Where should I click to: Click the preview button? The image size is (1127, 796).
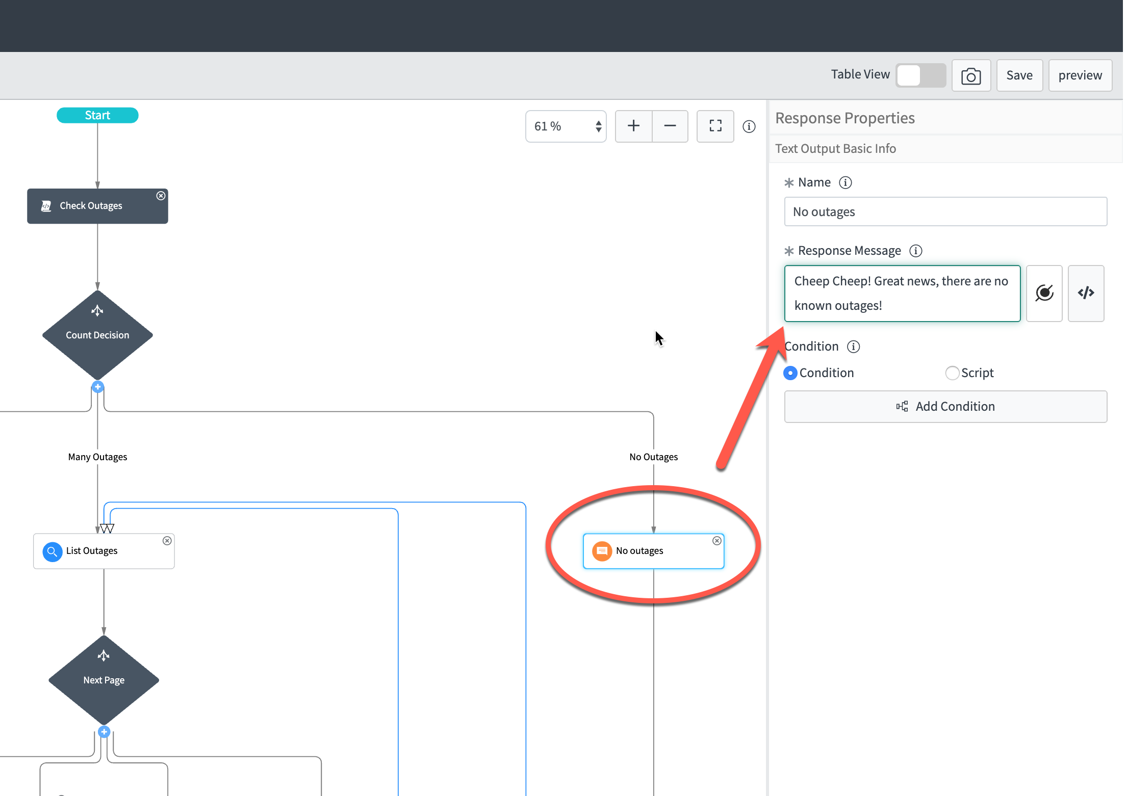coord(1080,75)
